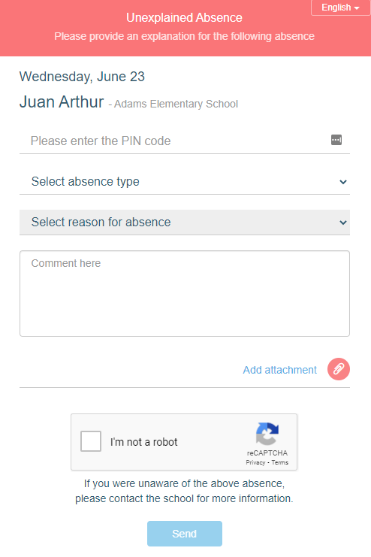
Task: Click the PIN keypad icon in field
Action: tap(336, 140)
